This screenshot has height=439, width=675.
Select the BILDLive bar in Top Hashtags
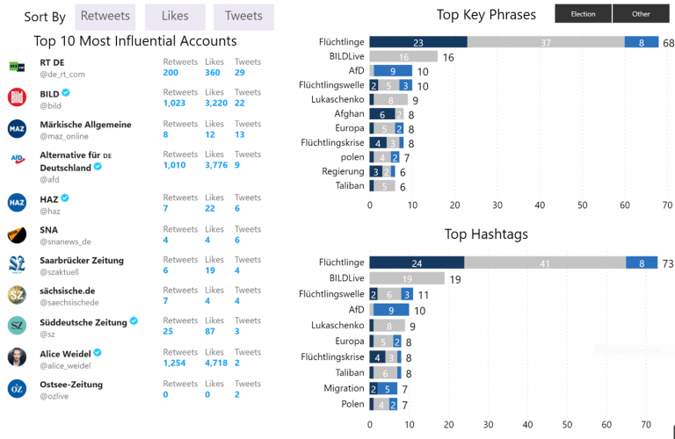407,278
